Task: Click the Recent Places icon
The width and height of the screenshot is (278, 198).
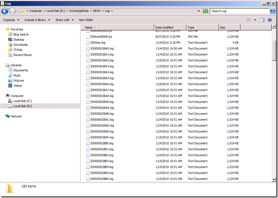Action: coord(10,55)
